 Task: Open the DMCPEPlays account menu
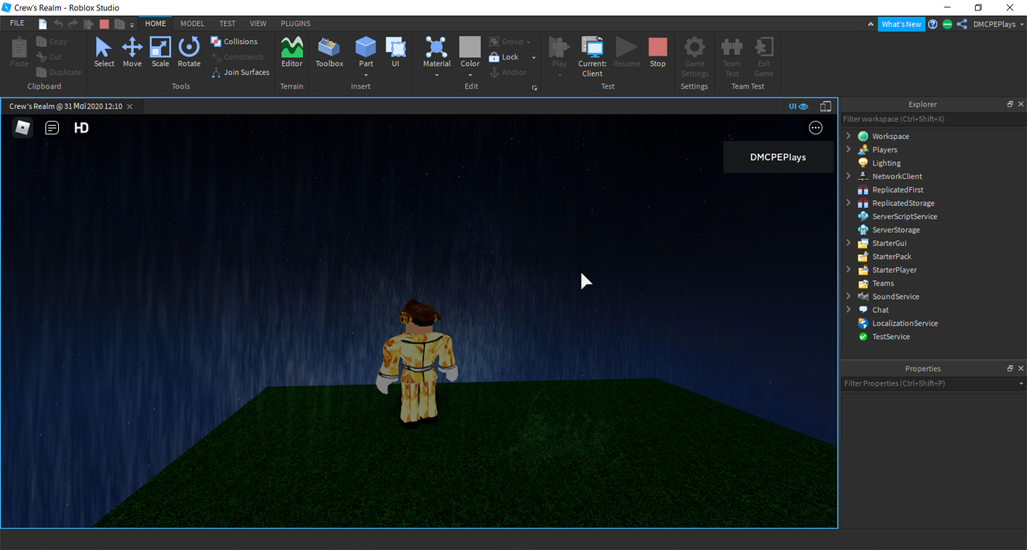[990, 23]
